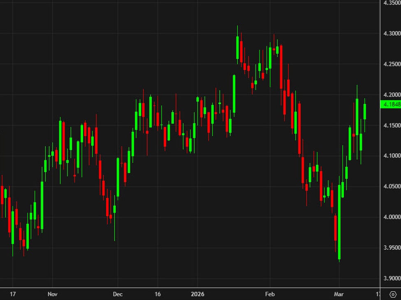The image size is (401, 300).
Task: Open chart settings hexagon gear icon
Action: pos(392,294)
